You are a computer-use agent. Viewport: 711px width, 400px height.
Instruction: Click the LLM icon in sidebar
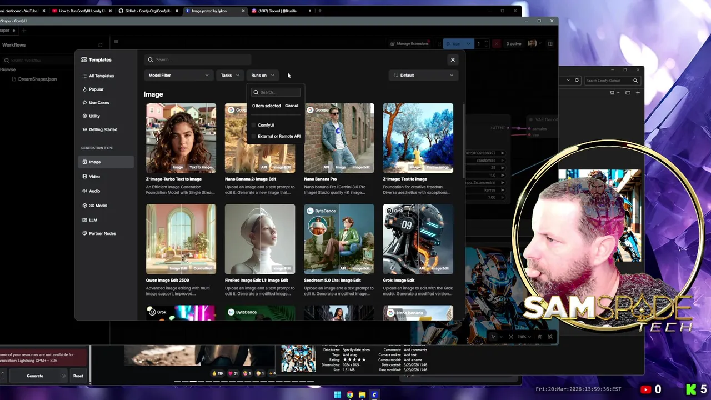pyautogui.click(x=84, y=220)
